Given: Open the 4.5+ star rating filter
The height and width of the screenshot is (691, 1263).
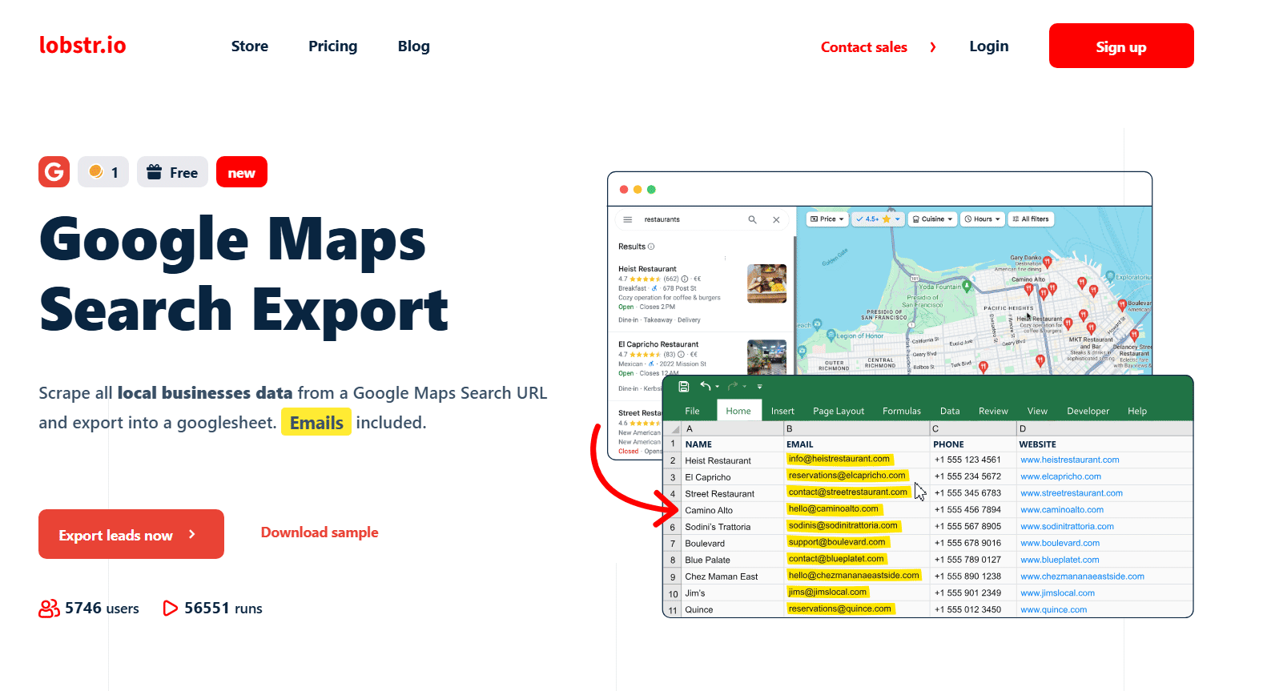Looking at the screenshot, I should pos(878,219).
